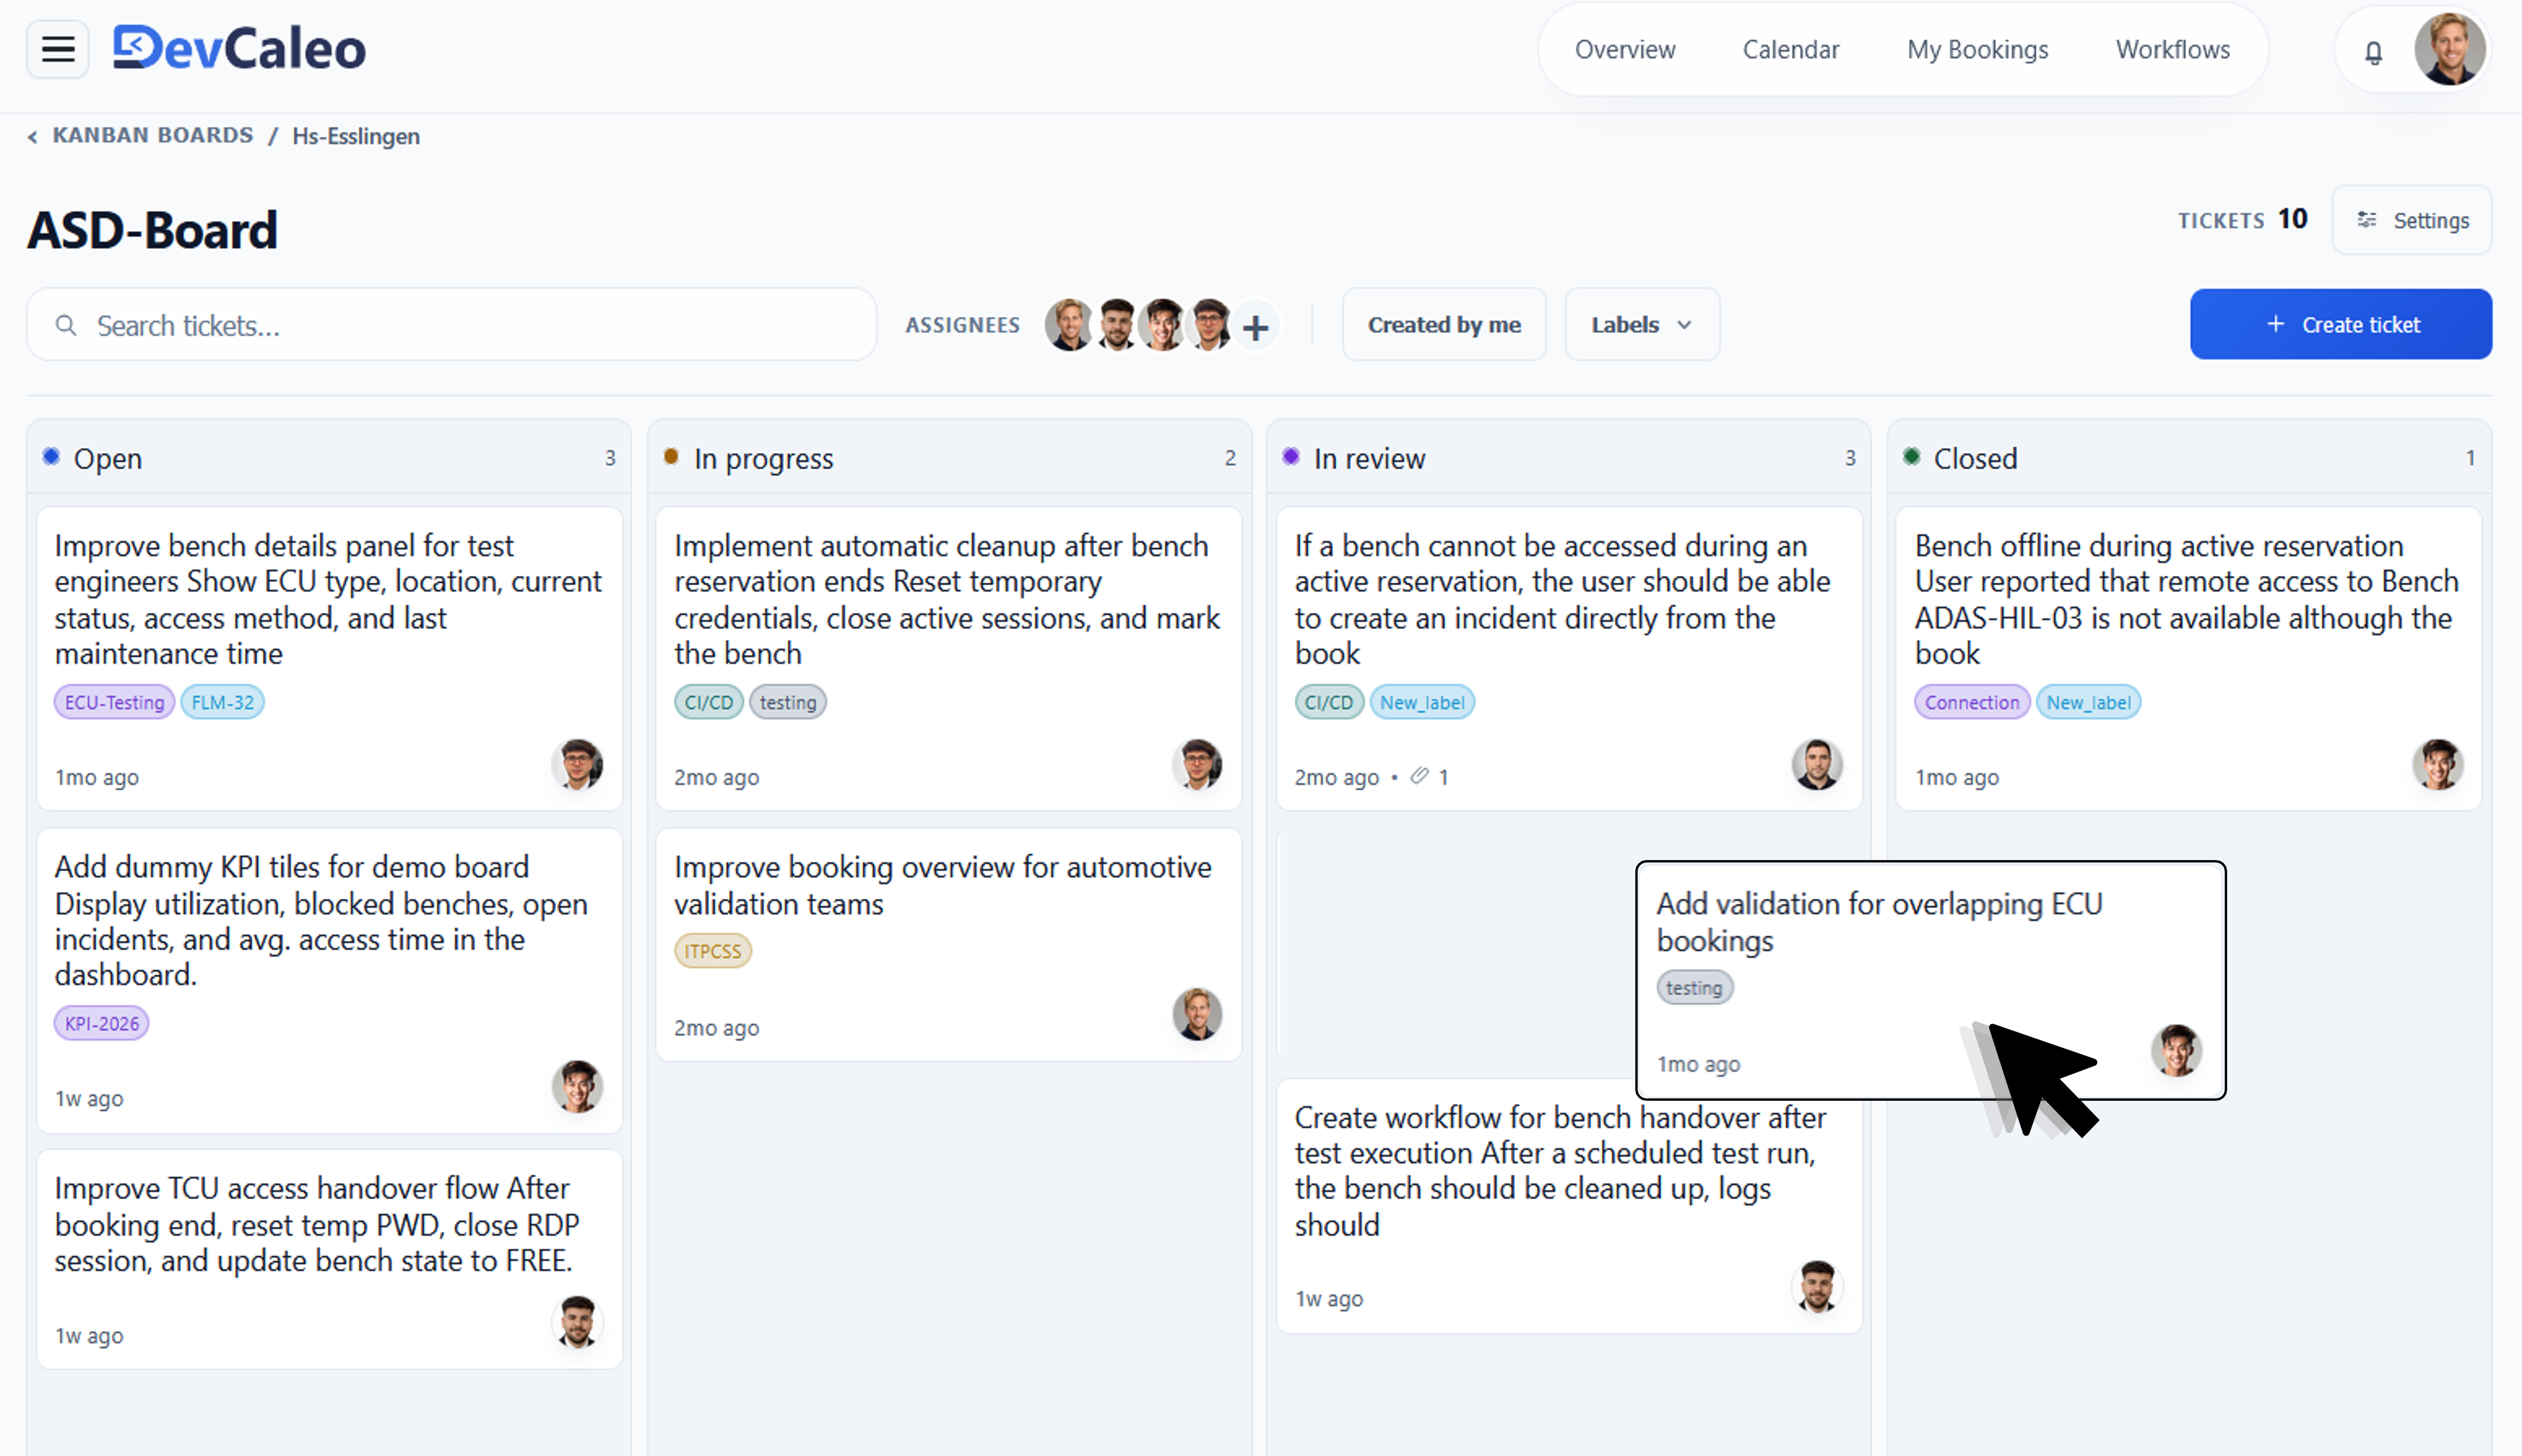Click assignee avatar on automatic cleanup ticket
This screenshot has width=2522, height=1456.
pos(1198,765)
